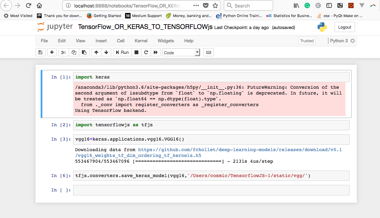Toggle the Trusted notebook indicator
This screenshot has width=380, height=218.
[307, 41]
